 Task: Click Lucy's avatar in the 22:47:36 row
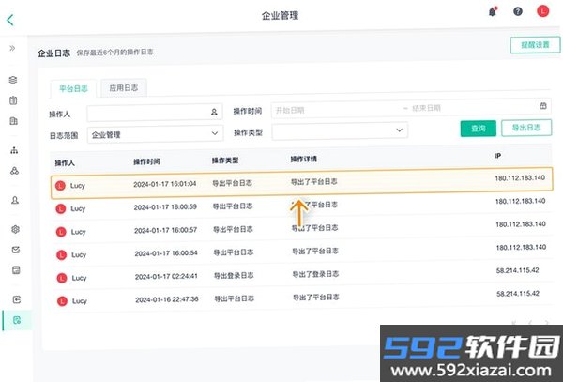pos(63,301)
